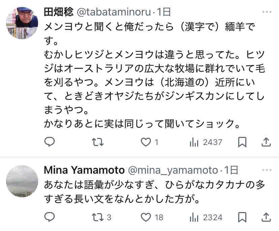
Task: Bookmark Mina Yamamoto's tweet
Action: (x=242, y=217)
